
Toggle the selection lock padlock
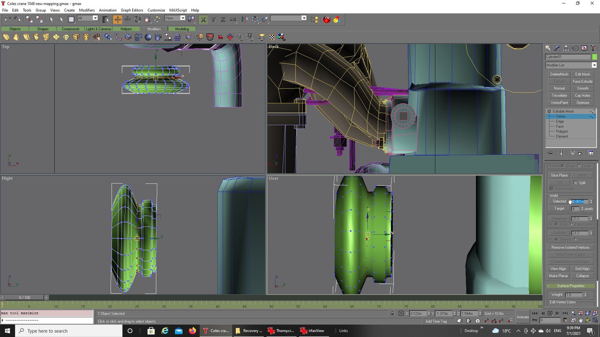point(393,313)
